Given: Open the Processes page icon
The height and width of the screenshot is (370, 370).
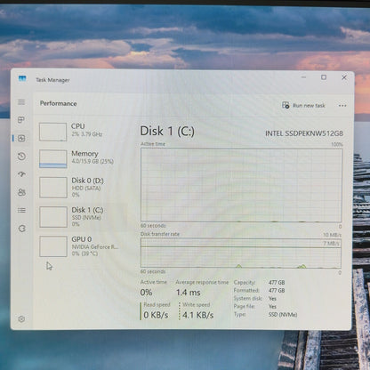Looking at the screenshot, I should click(x=21, y=120).
